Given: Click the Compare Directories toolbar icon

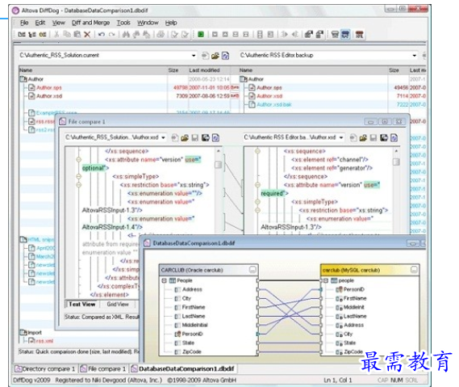Looking at the screenshot, I should point(32,35).
